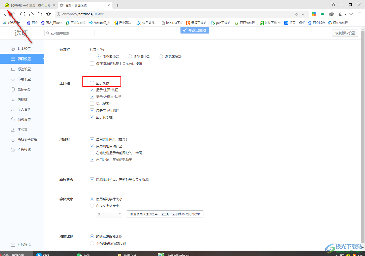Open the 图表_百度经 bookmark
This screenshot has width=365, height=256.
[51, 23]
